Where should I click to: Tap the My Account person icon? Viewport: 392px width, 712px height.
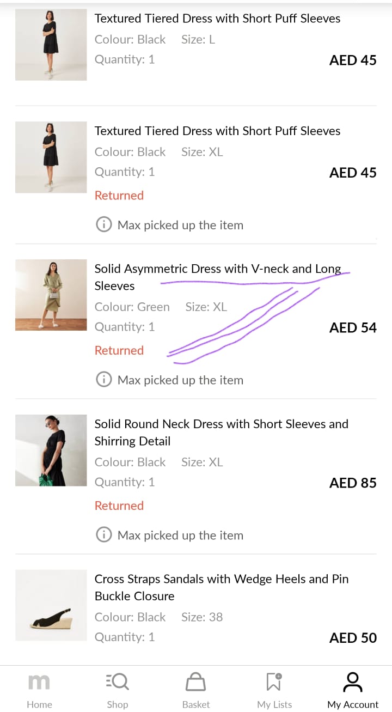(x=352, y=682)
